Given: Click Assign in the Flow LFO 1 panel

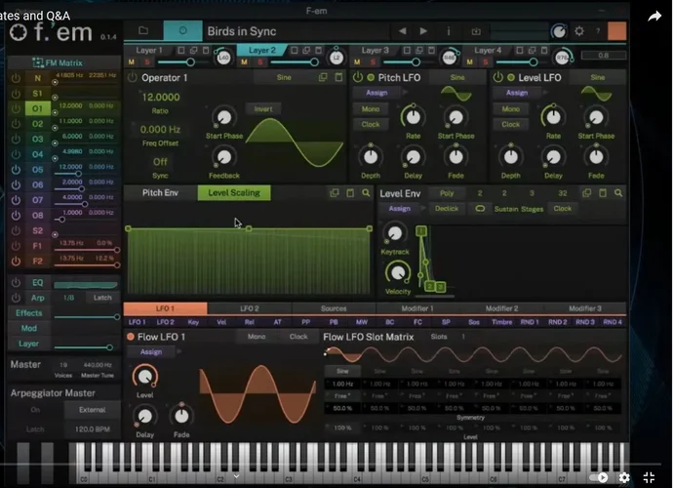Looking at the screenshot, I should [150, 352].
